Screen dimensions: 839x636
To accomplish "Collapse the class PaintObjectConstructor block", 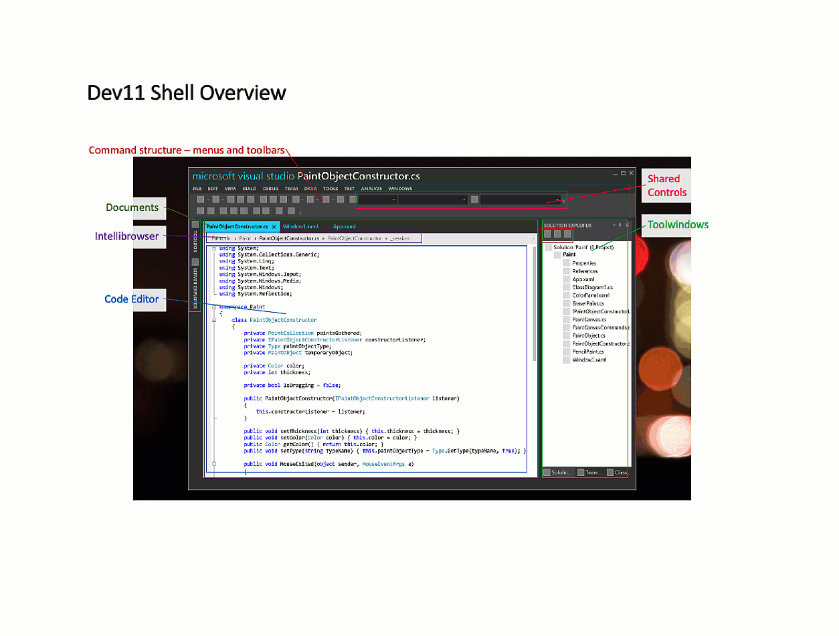I will [213, 321].
